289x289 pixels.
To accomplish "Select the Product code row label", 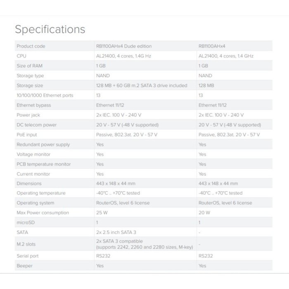I will [31, 46].
